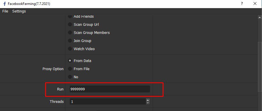
Task: Click the Threads number field
Action: click(108, 101)
